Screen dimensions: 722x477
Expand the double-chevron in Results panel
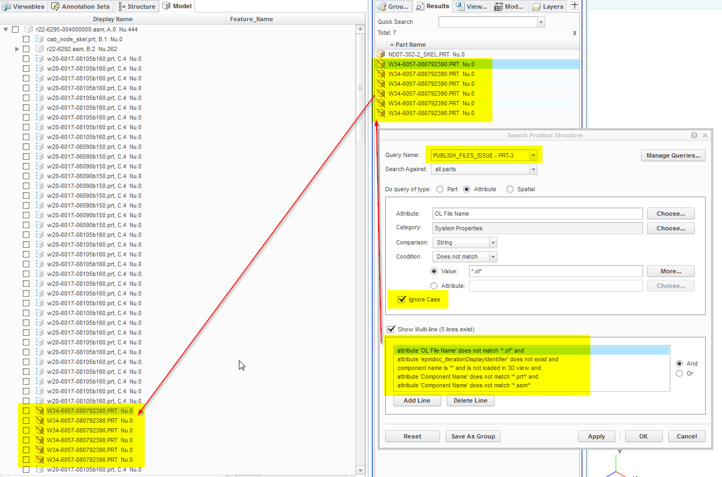(x=575, y=33)
